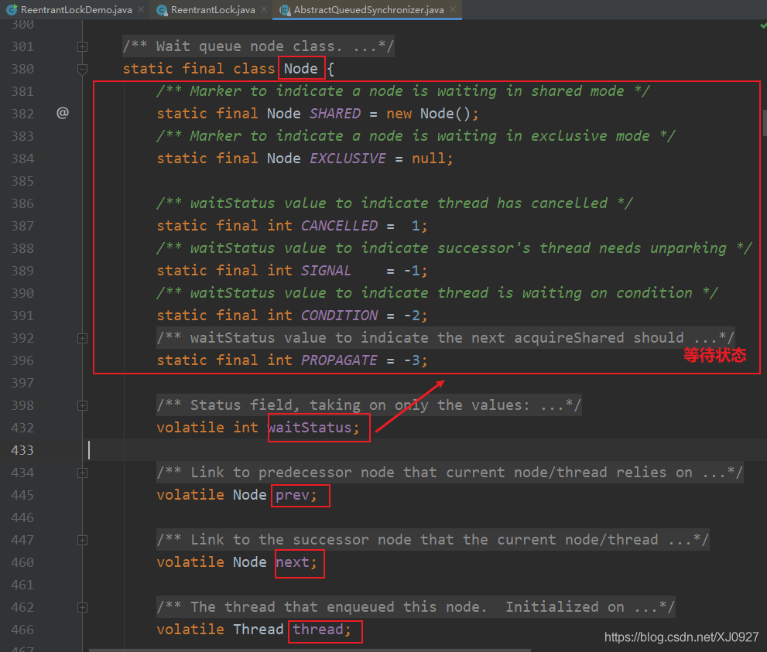Expand folded predecessor comment line 434
The width and height of the screenshot is (767, 652).
pos(82,473)
